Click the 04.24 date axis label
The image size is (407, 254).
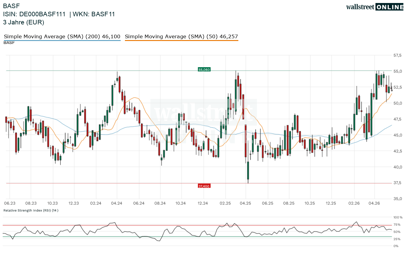point(117,203)
